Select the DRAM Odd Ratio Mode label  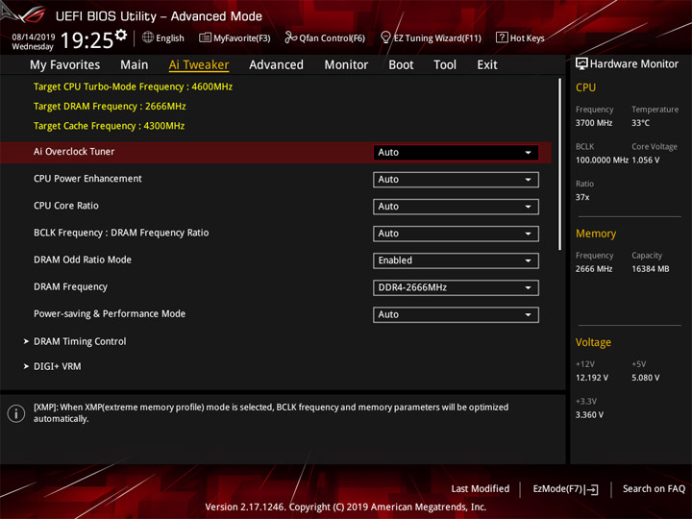point(83,259)
